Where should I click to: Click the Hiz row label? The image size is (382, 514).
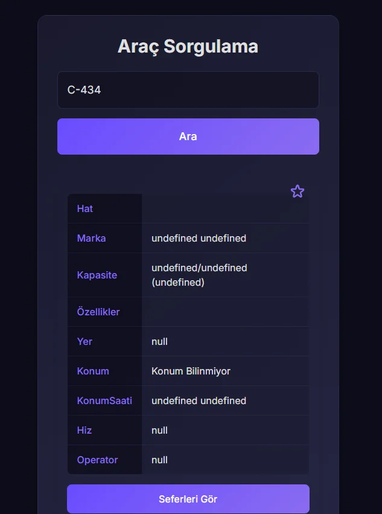click(84, 430)
